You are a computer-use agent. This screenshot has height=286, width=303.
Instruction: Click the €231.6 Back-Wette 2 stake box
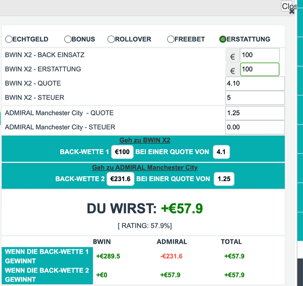120,179
